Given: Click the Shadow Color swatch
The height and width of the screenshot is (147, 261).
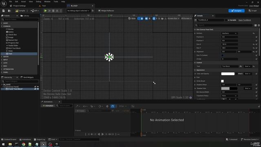Looking at the screenshot, I should pos(229,88).
